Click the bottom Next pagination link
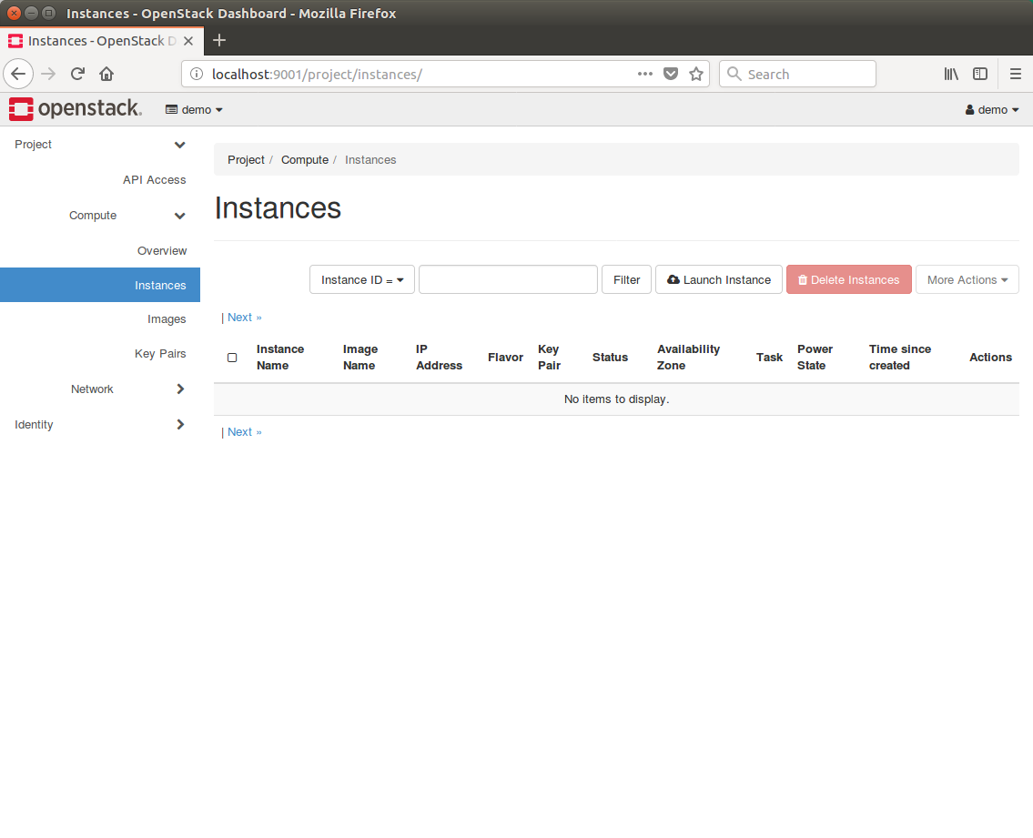This screenshot has width=1033, height=838. pyautogui.click(x=245, y=432)
